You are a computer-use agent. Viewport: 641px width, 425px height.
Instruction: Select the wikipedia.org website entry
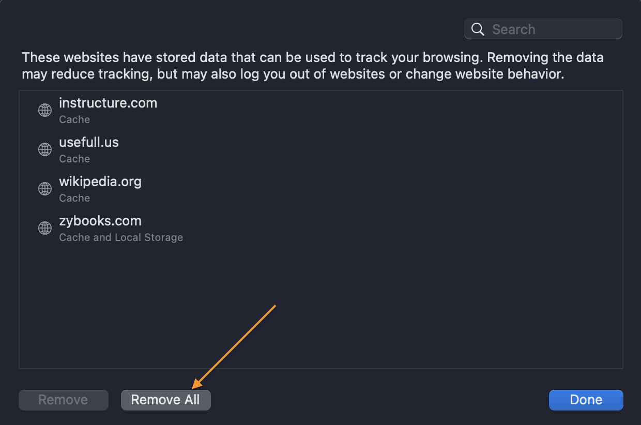click(321, 189)
